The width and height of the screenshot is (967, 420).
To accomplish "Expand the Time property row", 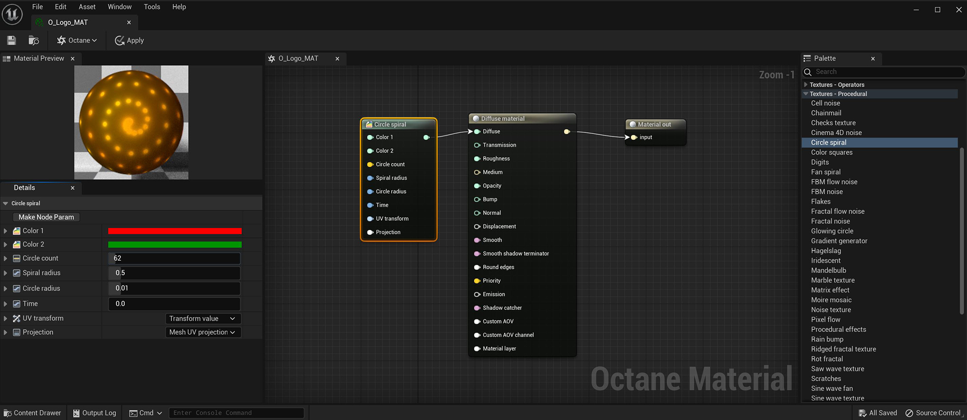I will (6, 304).
